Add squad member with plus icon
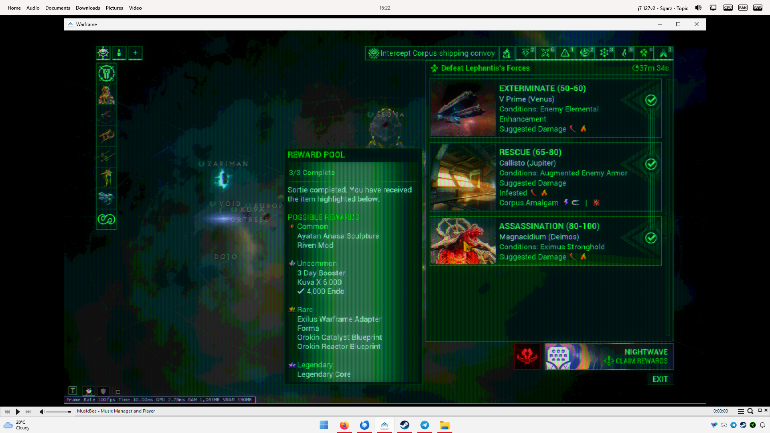770x433 pixels. 135,53
